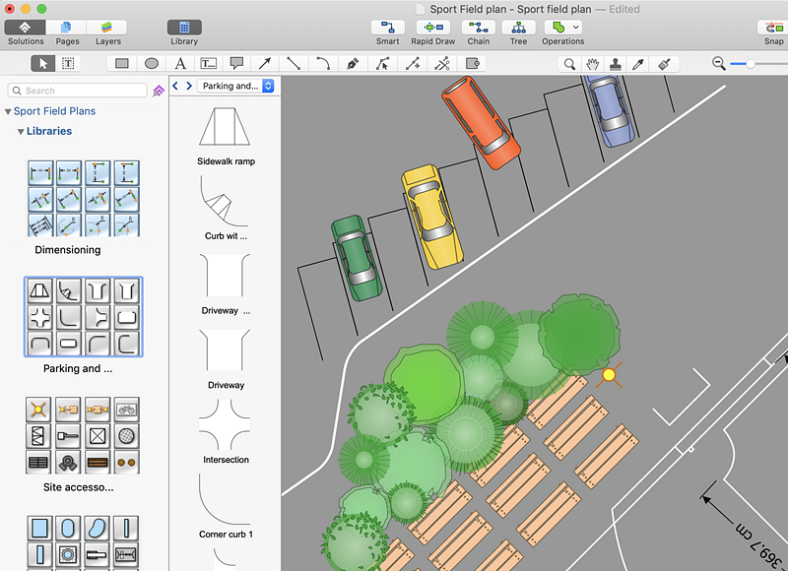Open the Pages tab
Screen dimensions: 788x571
pyautogui.click(x=68, y=28)
